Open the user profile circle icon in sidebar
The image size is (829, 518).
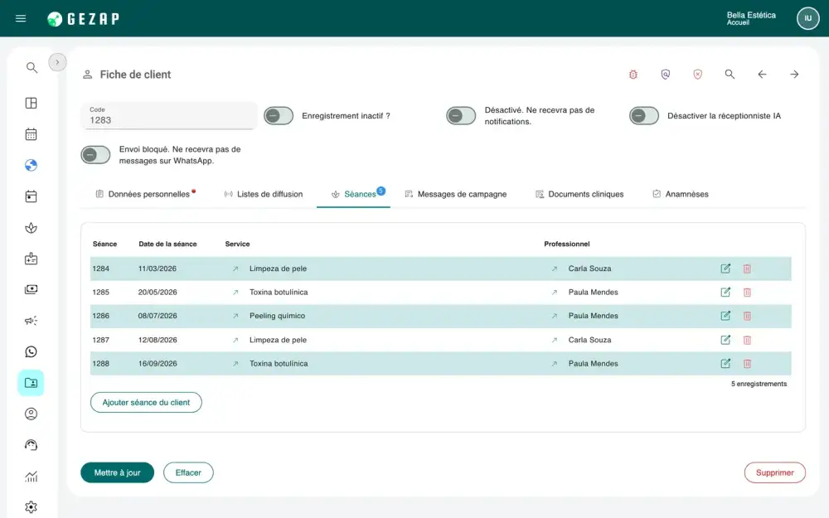32,414
